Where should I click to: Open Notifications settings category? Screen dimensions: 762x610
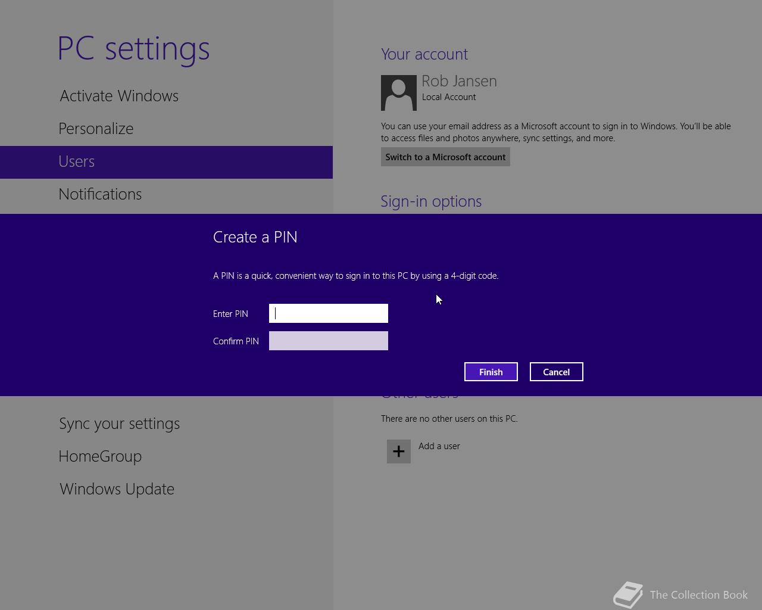pyautogui.click(x=100, y=194)
